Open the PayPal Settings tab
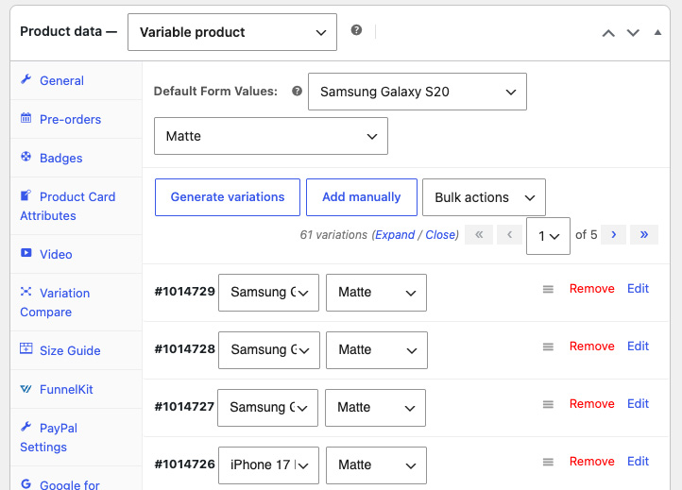Screen dimensions: 682x490 tap(77, 437)
